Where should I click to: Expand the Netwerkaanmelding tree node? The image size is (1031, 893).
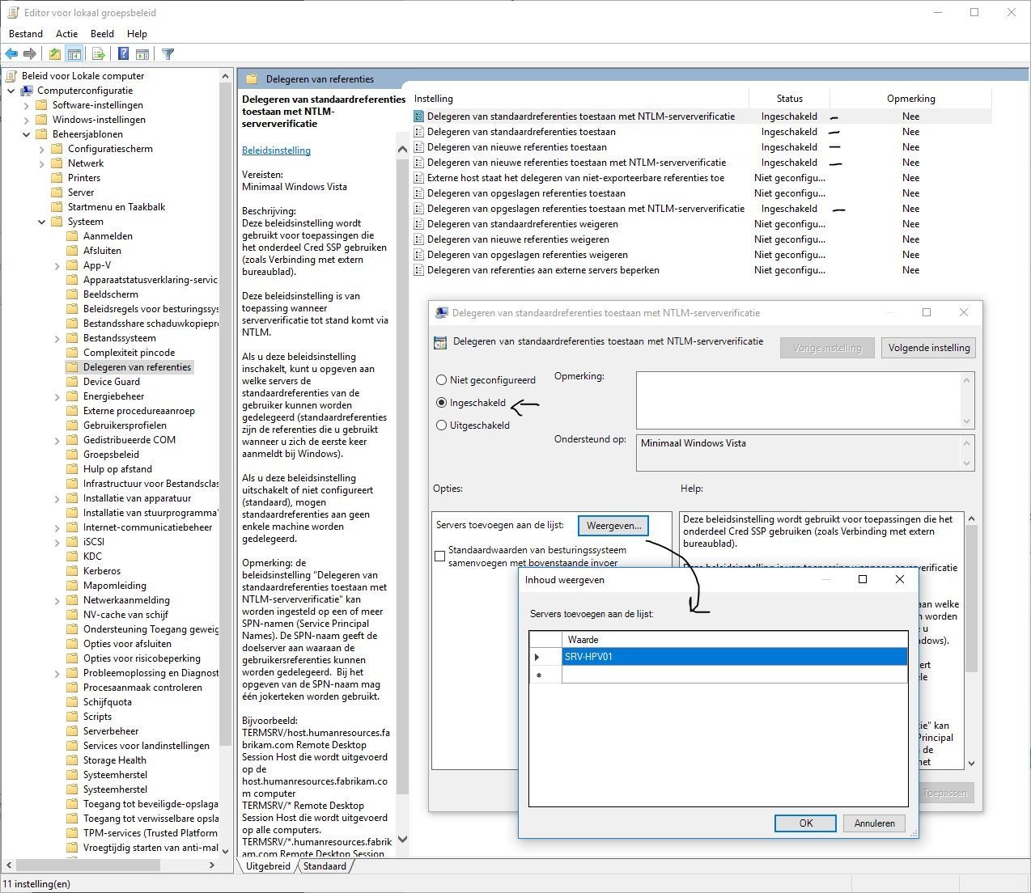click(x=57, y=601)
